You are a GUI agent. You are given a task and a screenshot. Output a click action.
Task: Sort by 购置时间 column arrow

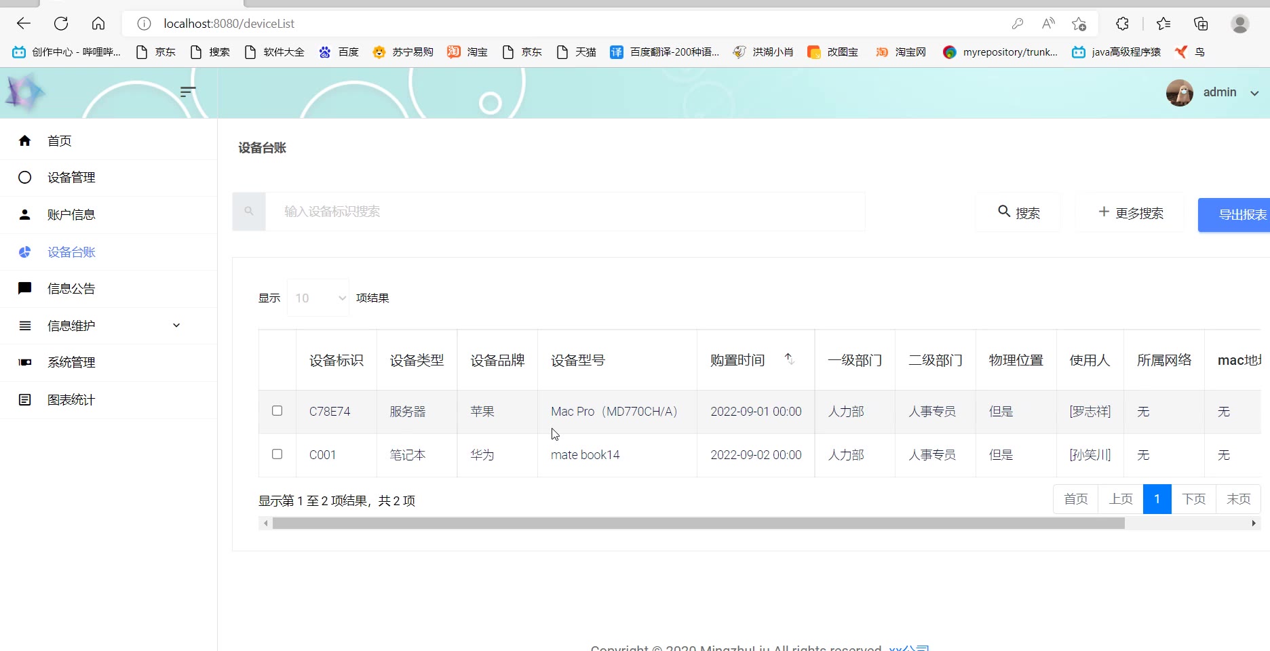pyautogui.click(x=789, y=359)
